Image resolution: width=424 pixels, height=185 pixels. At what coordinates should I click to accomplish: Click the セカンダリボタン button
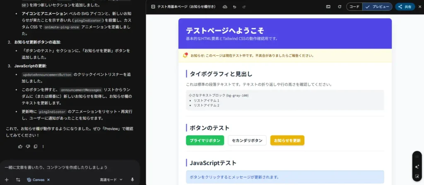pos(247,140)
